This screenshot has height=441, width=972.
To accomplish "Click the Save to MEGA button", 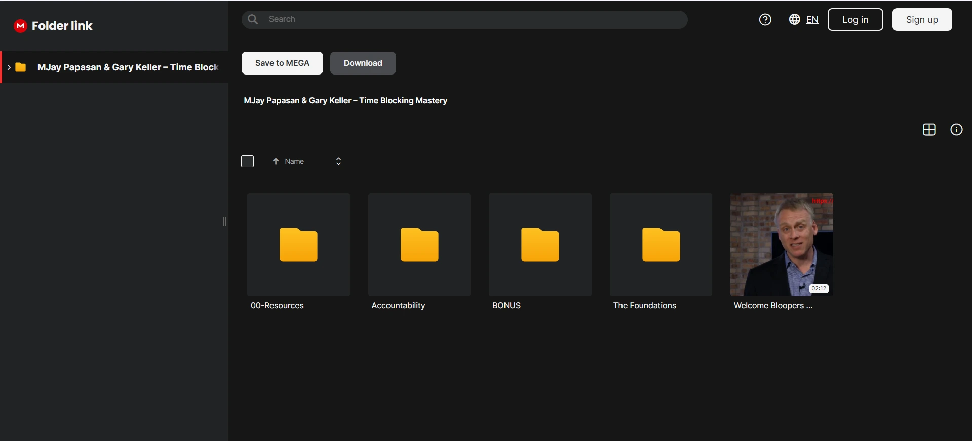I will point(282,63).
